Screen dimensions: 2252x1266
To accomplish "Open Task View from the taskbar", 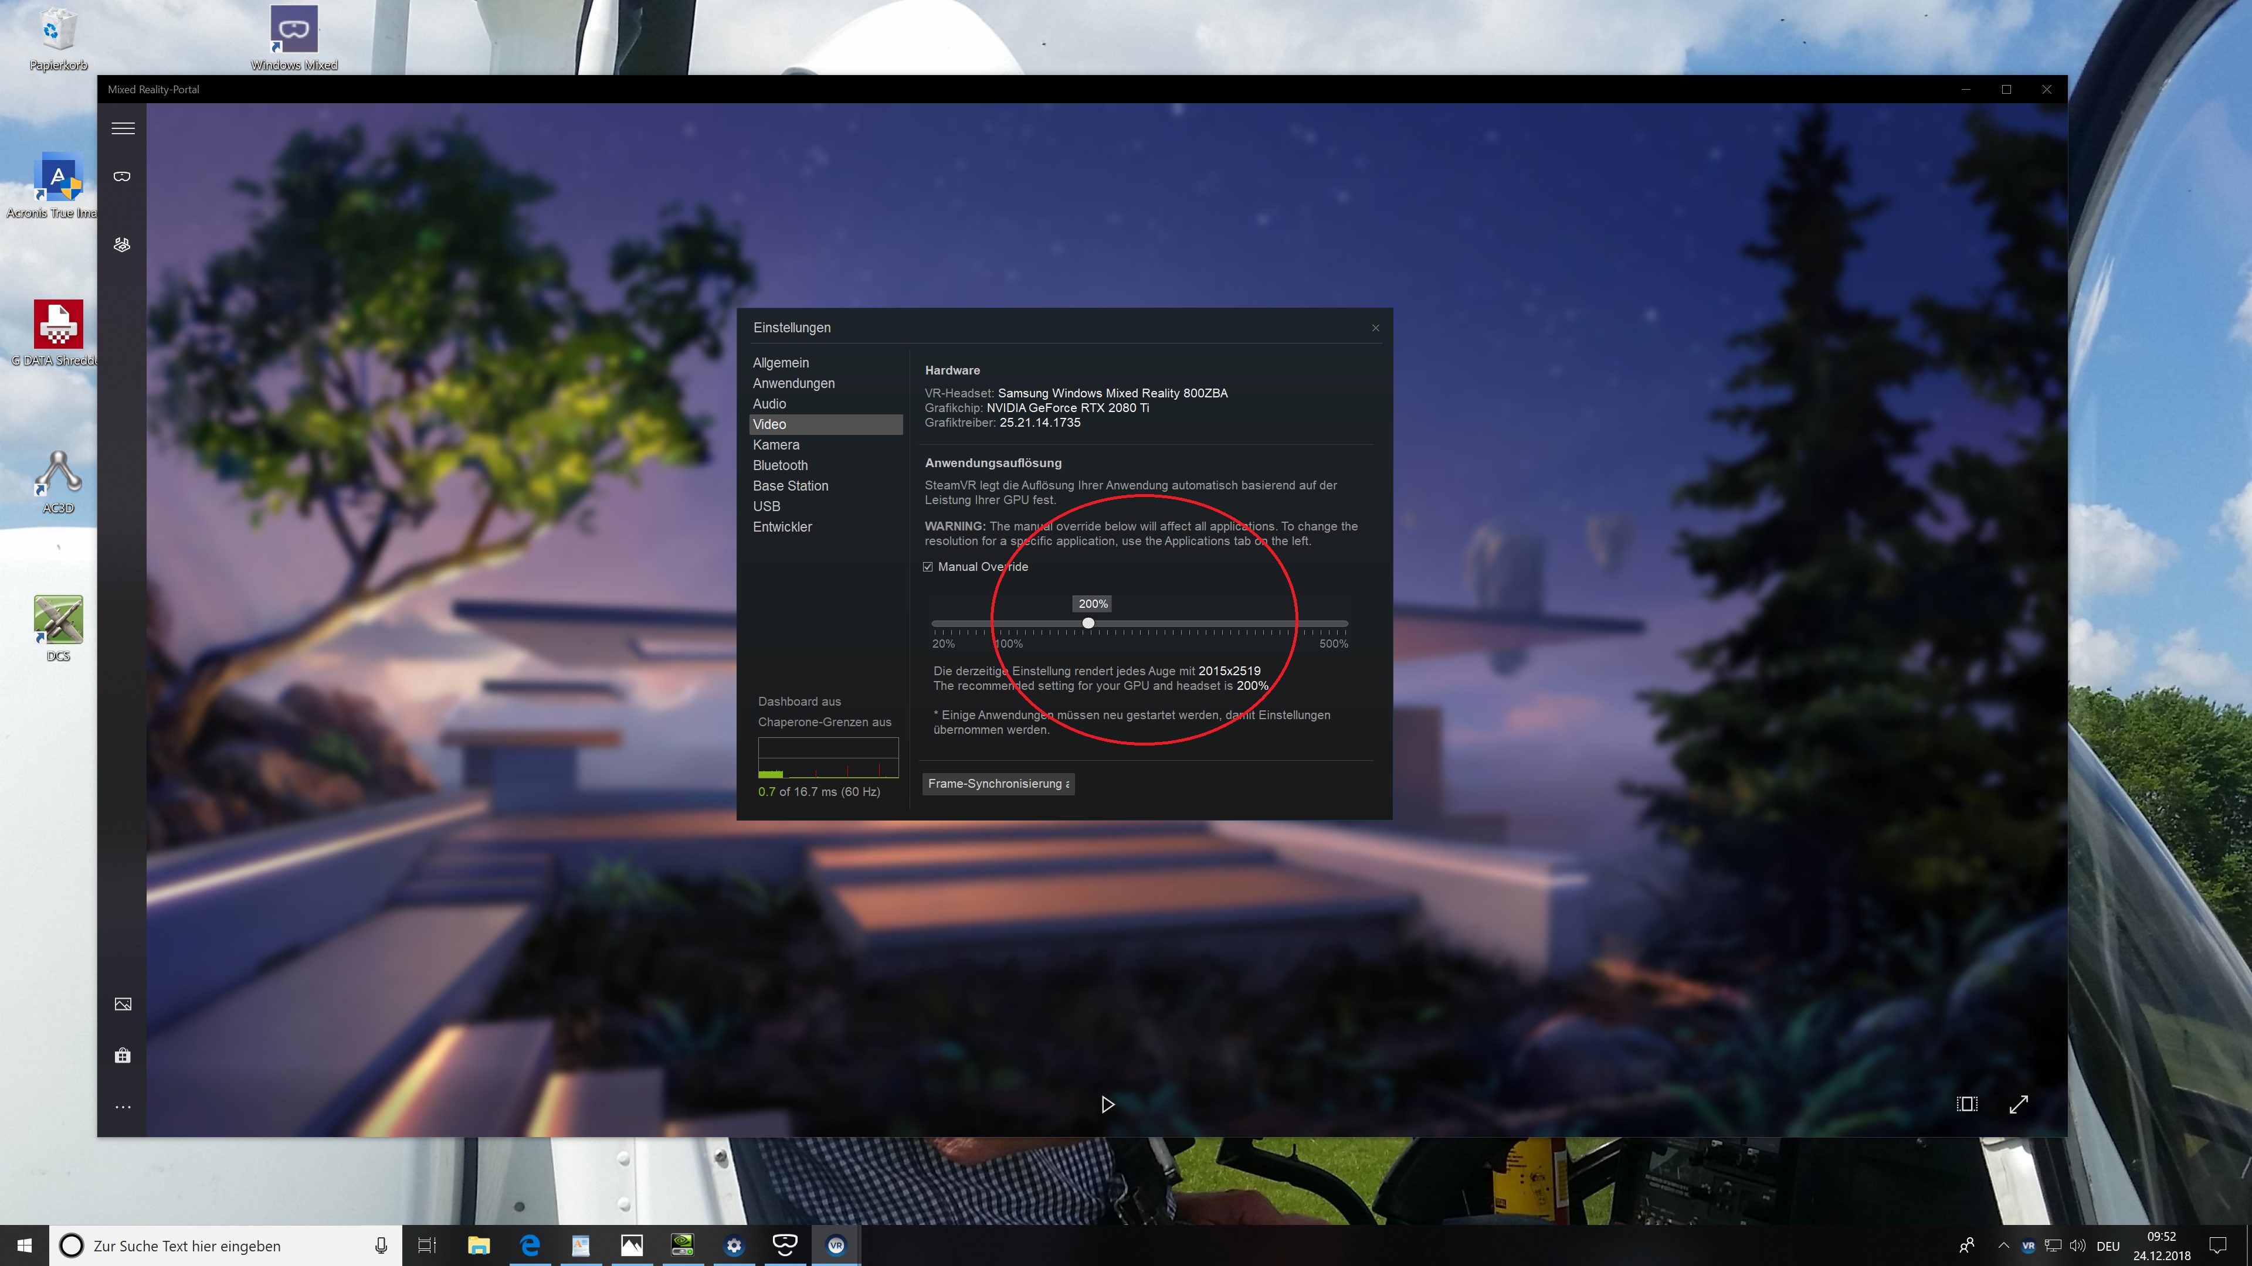I will pyautogui.click(x=426, y=1245).
